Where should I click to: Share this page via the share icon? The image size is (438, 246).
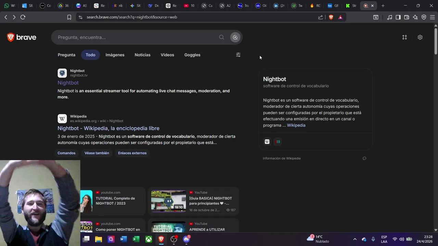pos(321,17)
